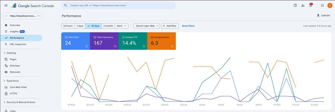Select the 3 months date range

coord(108,26)
